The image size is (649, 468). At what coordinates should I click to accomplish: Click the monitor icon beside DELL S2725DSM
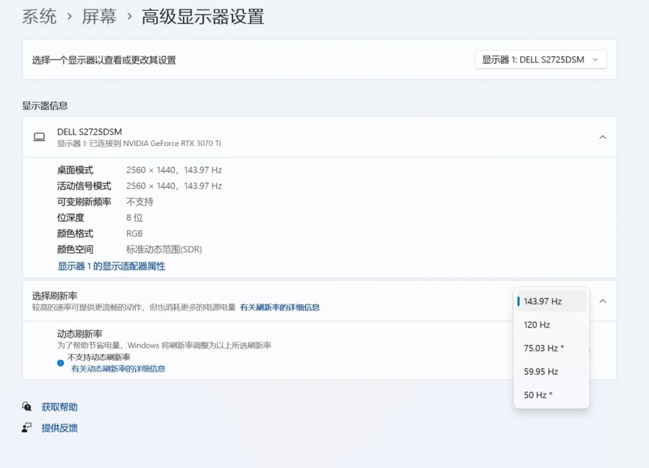pyautogui.click(x=39, y=137)
